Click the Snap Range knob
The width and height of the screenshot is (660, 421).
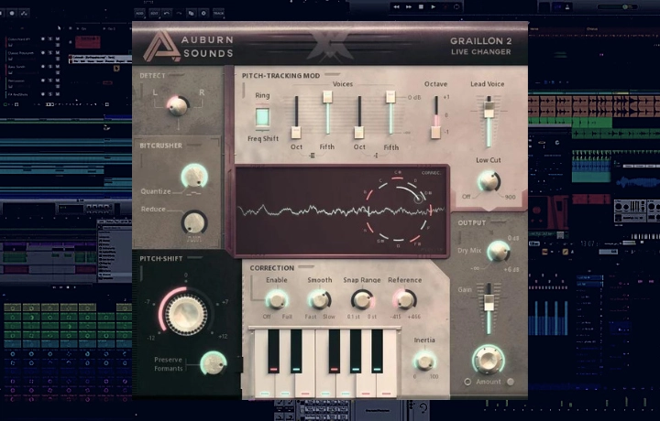(362, 299)
